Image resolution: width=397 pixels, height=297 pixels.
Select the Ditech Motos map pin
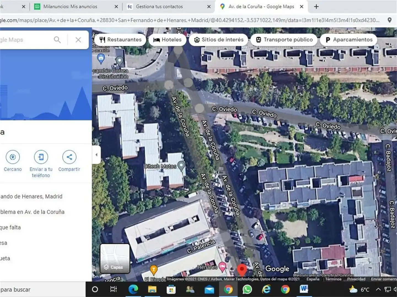pyautogui.click(x=181, y=166)
